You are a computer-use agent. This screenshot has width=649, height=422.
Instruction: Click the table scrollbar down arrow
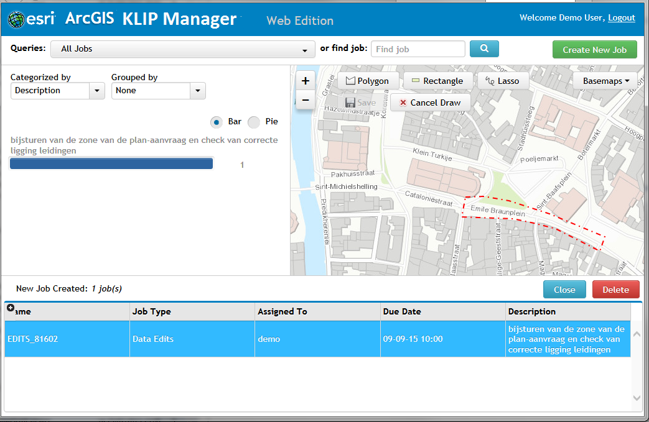click(637, 398)
